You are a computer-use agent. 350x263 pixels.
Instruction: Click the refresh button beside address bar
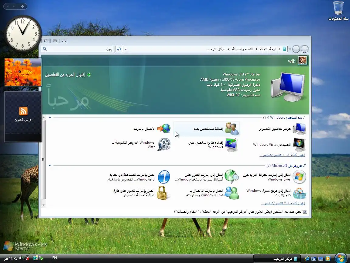119,49
